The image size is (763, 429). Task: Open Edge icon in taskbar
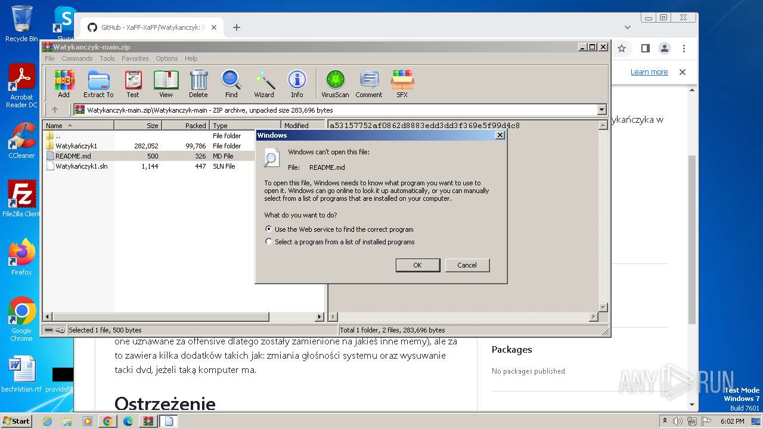[x=128, y=421]
